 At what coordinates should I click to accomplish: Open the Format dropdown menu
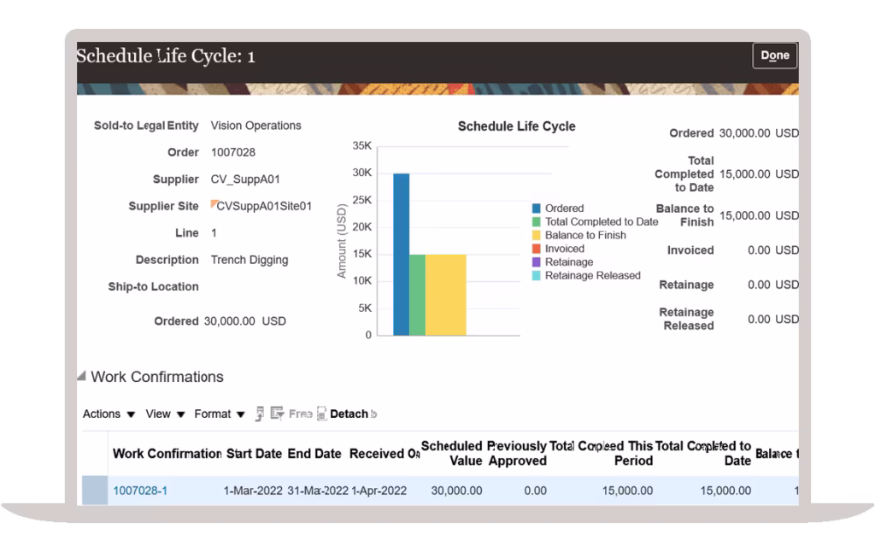point(220,414)
